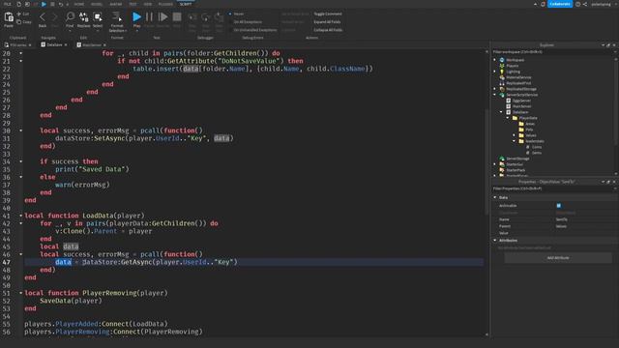Click Expand All Folds action

click(327, 22)
